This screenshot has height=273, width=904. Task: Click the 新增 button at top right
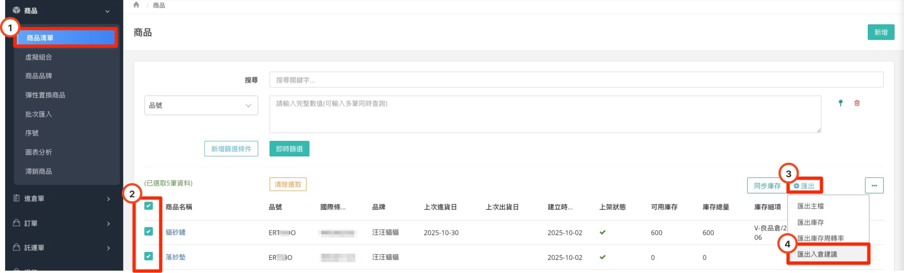881,32
